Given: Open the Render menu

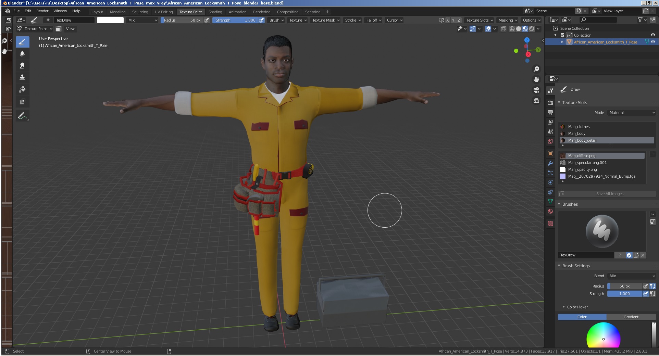Looking at the screenshot, I should (x=42, y=11).
